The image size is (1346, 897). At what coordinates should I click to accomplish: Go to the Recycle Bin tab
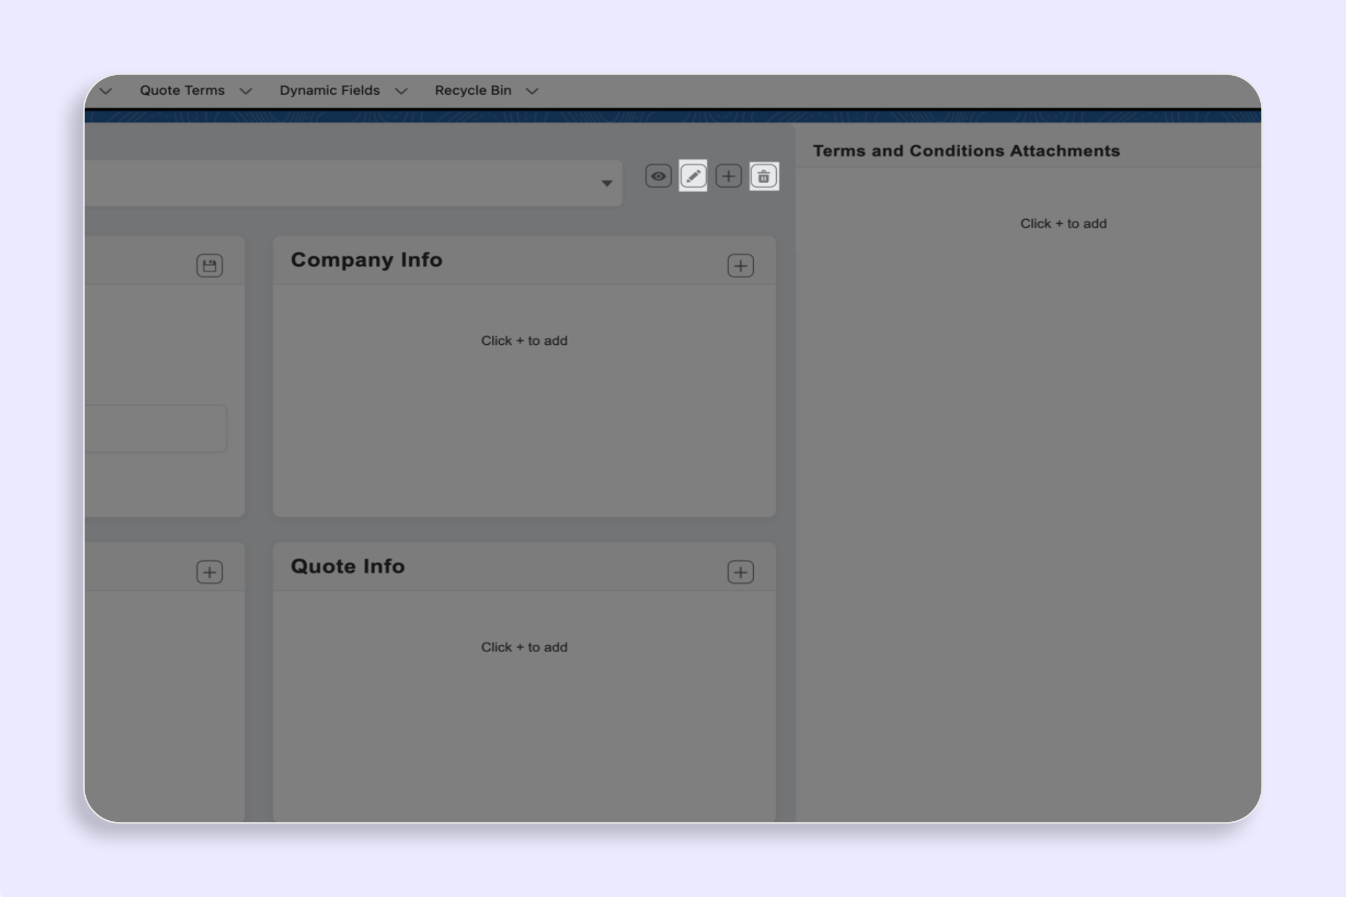[473, 90]
